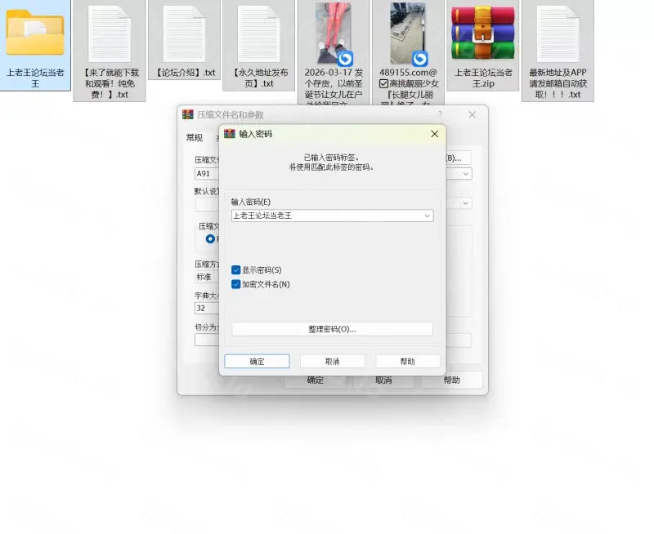654x534 pixels.
Task: Click the WinRAR icon in 输入密码 title bar
Action: [230, 134]
